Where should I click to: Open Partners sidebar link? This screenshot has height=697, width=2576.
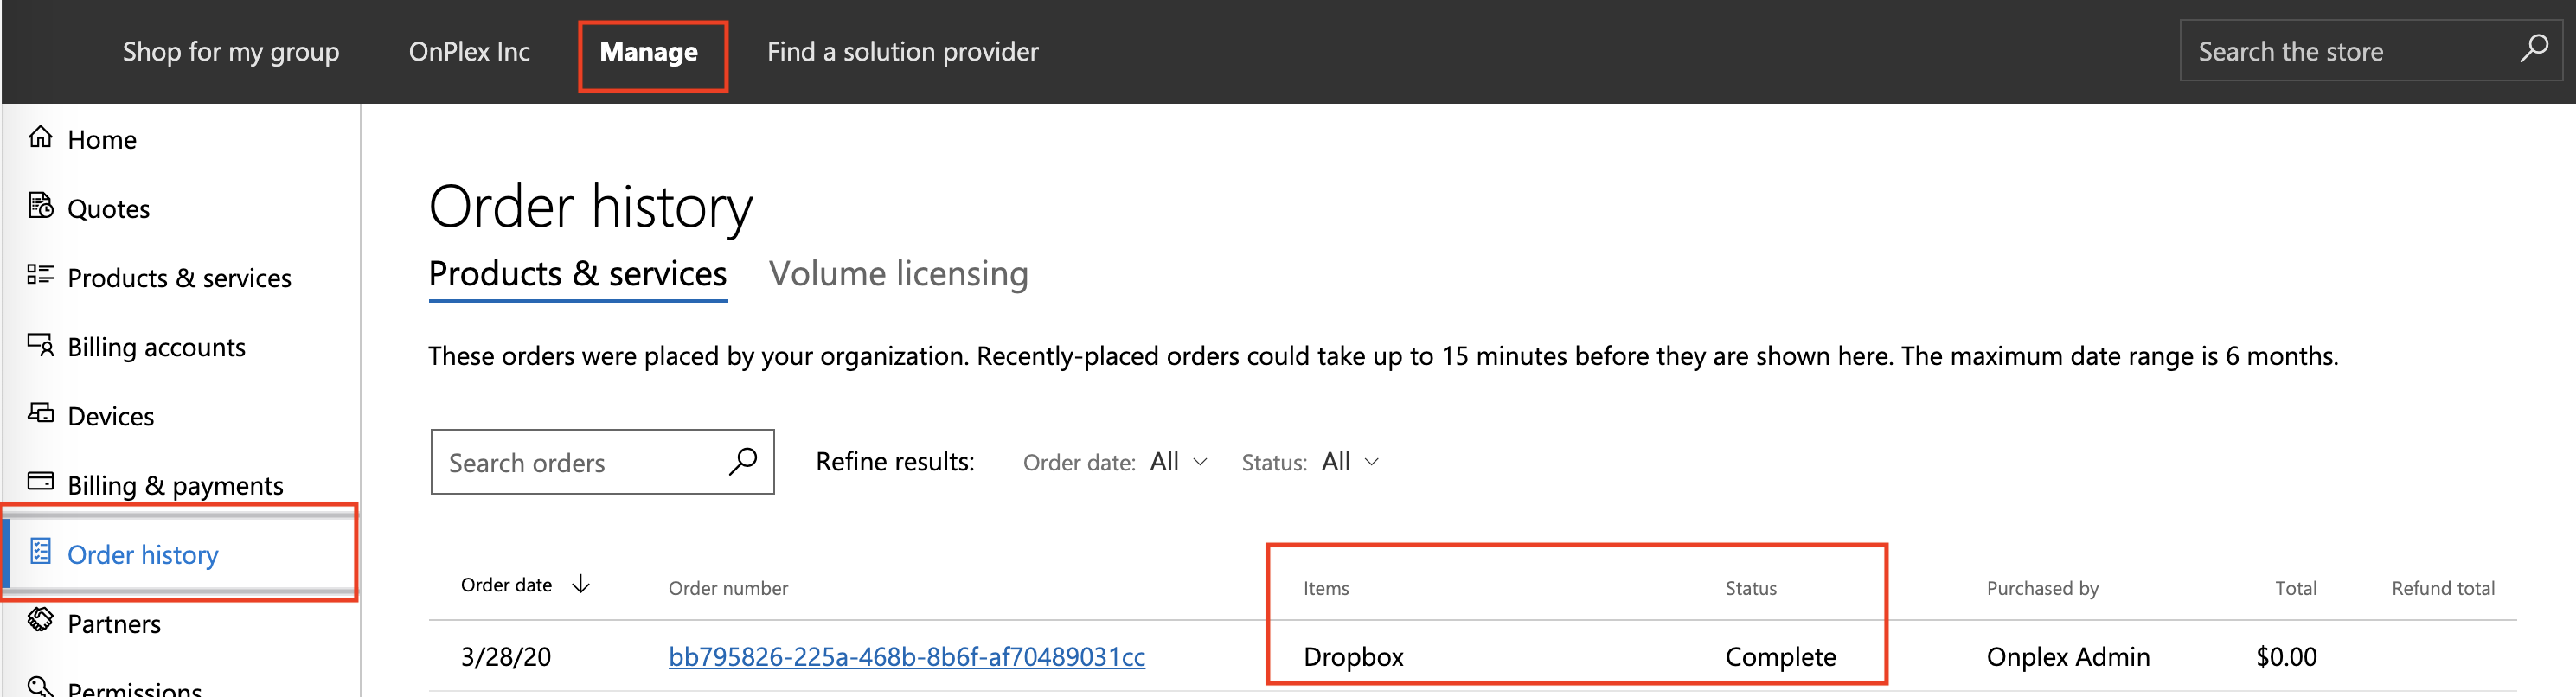coord(113,624)
